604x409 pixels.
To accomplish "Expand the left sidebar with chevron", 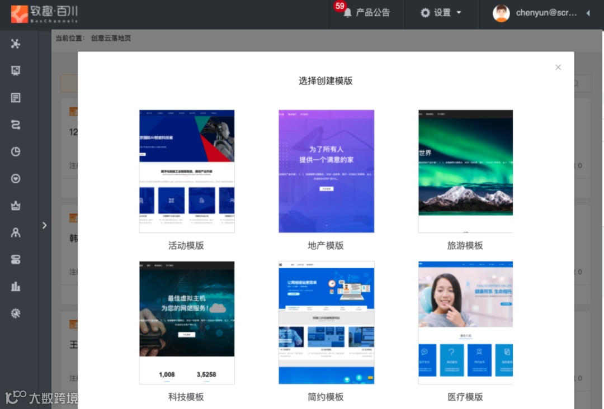I will click(x=44, y=225).
